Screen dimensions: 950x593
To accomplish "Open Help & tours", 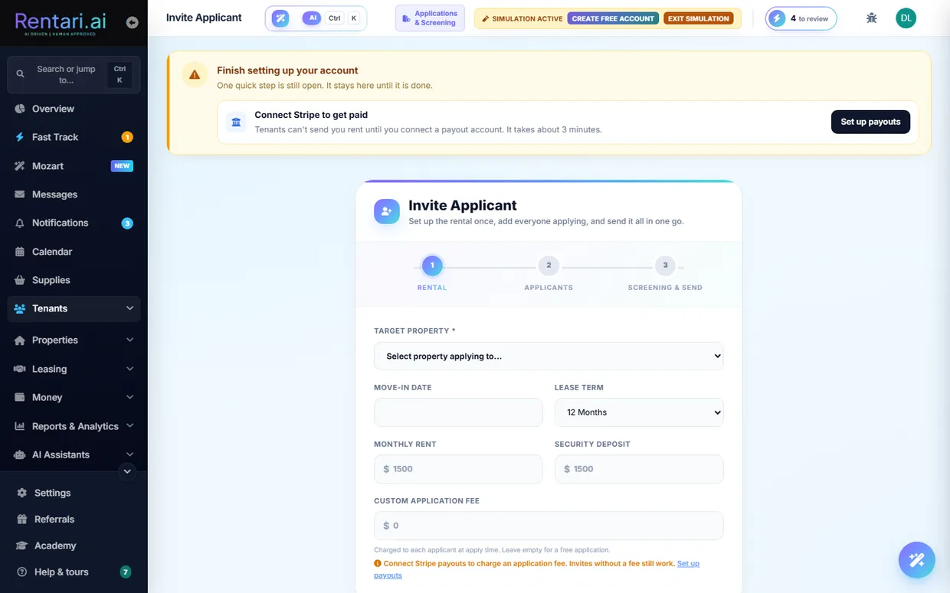I will [74, 572].
